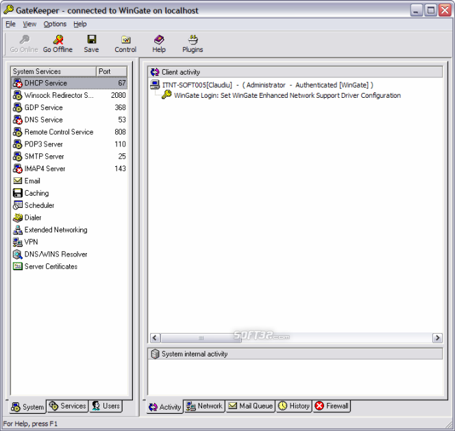Click port value 2080
Viewport: 455px width, 431px height.
119,95
